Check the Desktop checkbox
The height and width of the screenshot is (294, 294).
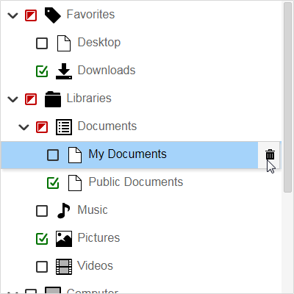click(42, 43)
